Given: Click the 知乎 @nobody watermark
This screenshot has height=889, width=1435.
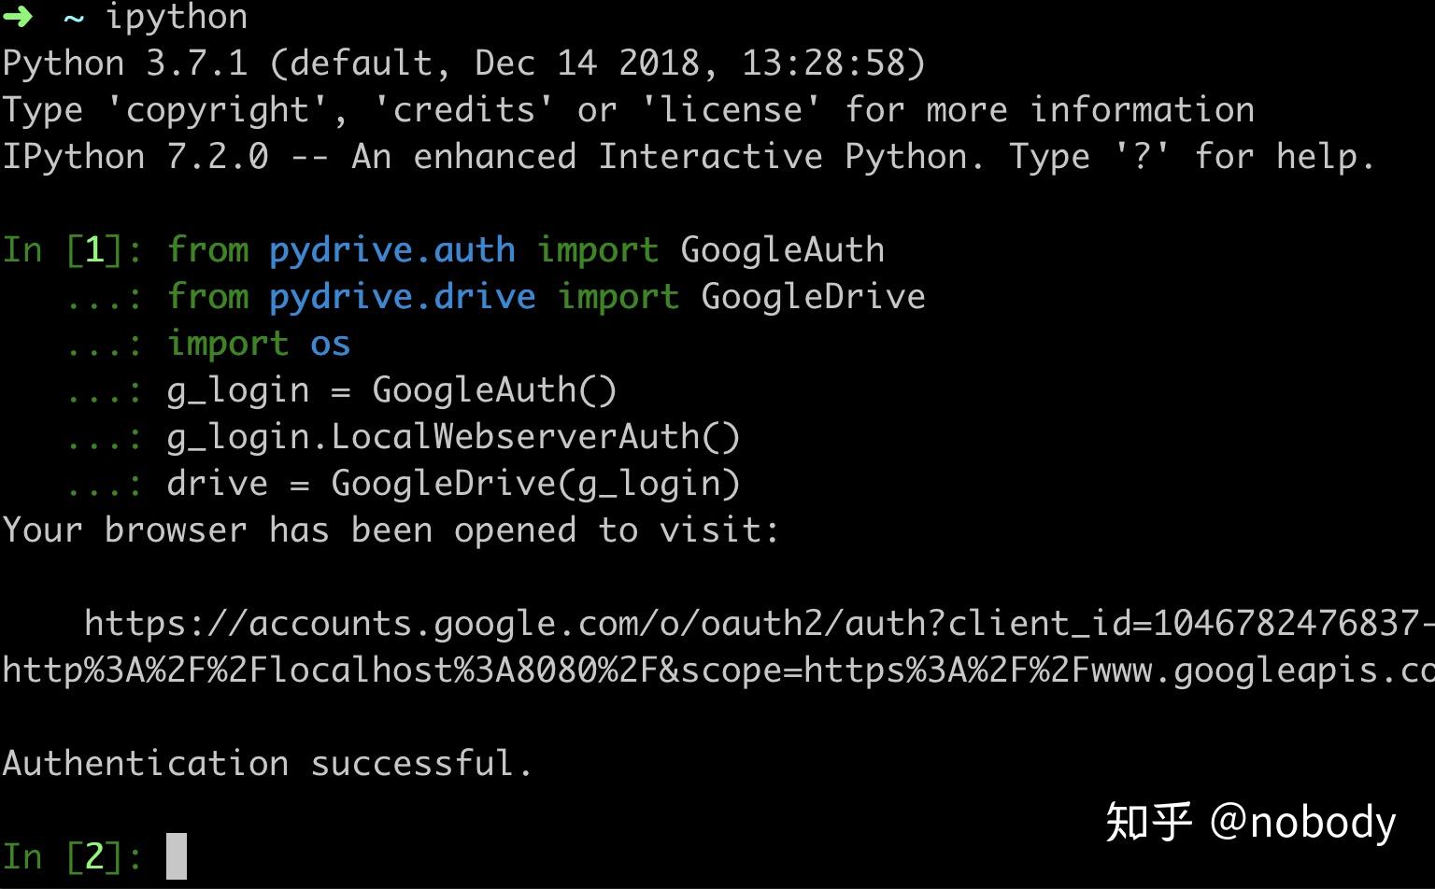Looking at the screenshot, I should [1252, 822].
